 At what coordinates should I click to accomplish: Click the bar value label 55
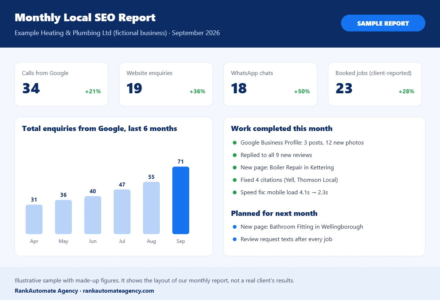[x=151, y=177]
